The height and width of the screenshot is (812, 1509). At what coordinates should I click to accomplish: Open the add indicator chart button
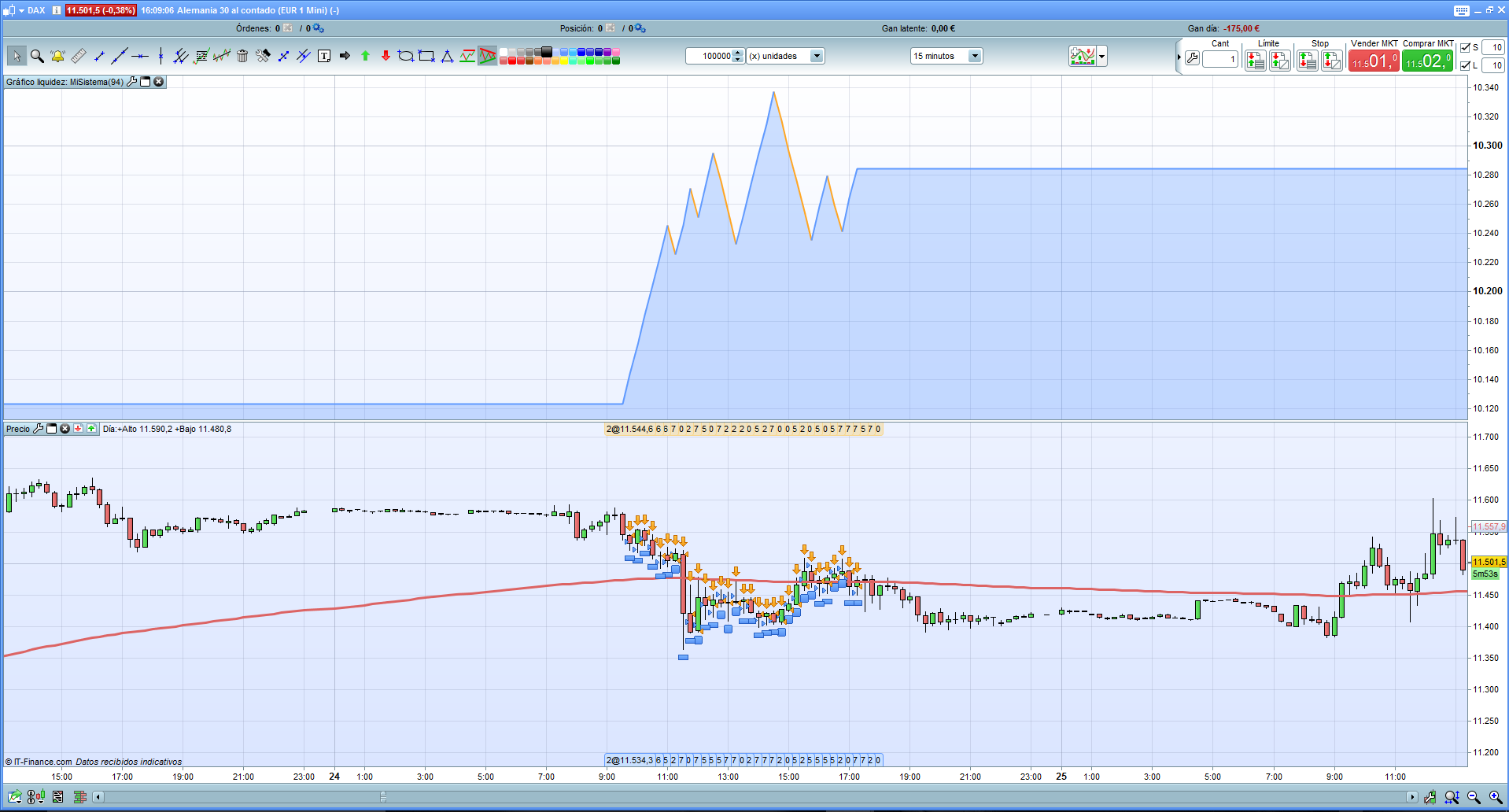pos(1083,57)
